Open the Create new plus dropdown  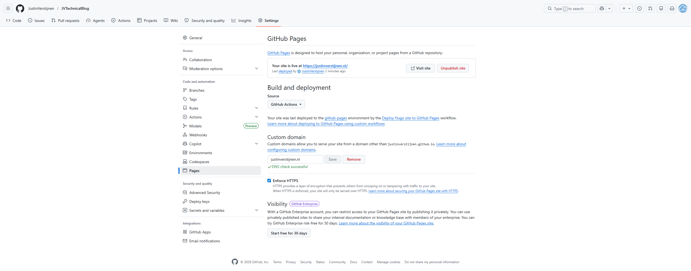(626, 8)
